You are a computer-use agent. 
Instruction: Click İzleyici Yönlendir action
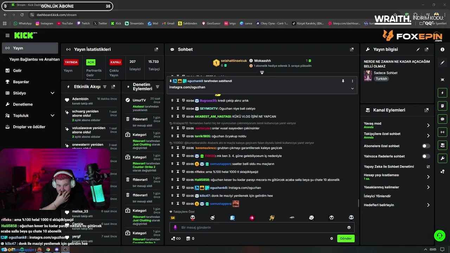click(377, 196)
